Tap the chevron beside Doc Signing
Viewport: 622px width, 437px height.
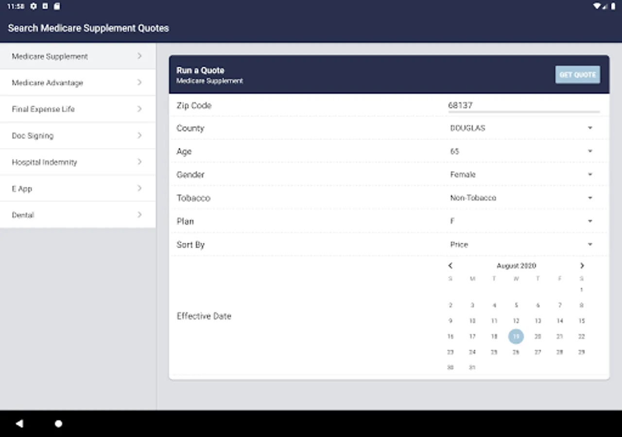click(x=139, y=135)
